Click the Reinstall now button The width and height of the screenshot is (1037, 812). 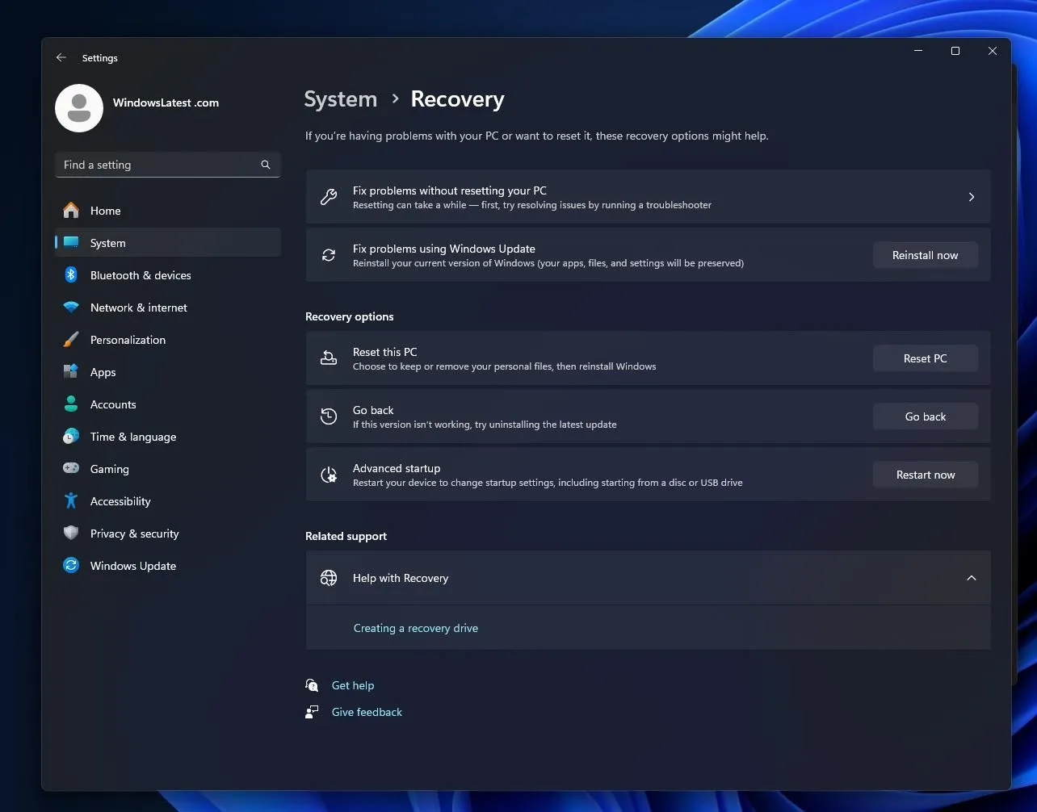[925, 254]
